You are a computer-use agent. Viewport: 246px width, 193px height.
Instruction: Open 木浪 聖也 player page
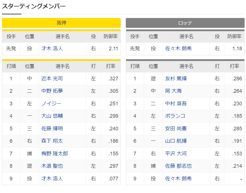click(x=52, y=166)
